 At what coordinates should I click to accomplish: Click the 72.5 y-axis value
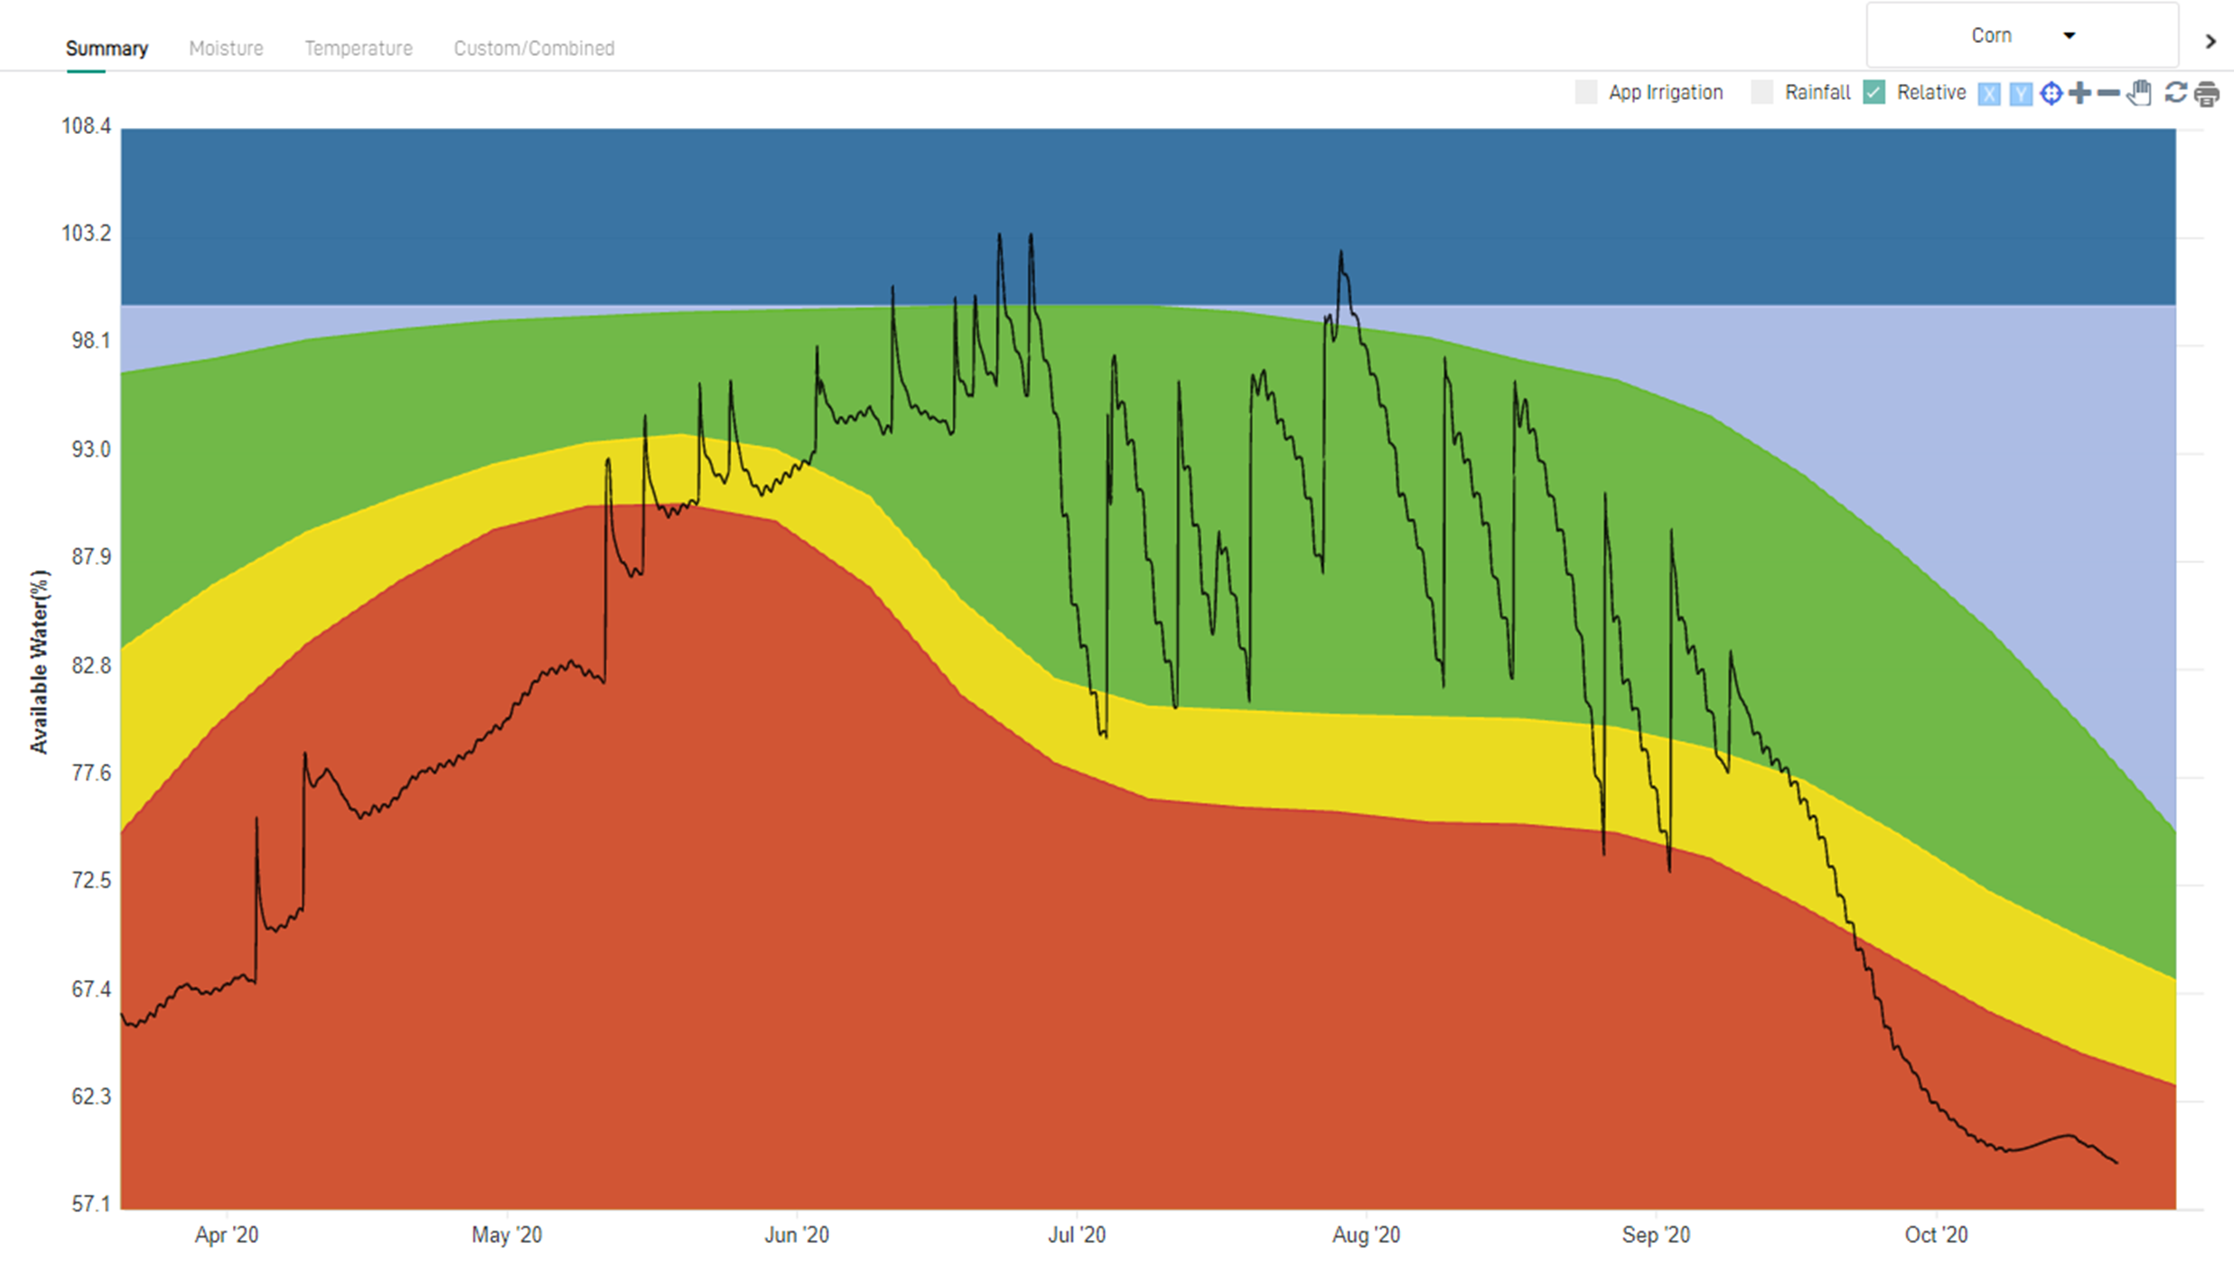(x=91, y=880)
